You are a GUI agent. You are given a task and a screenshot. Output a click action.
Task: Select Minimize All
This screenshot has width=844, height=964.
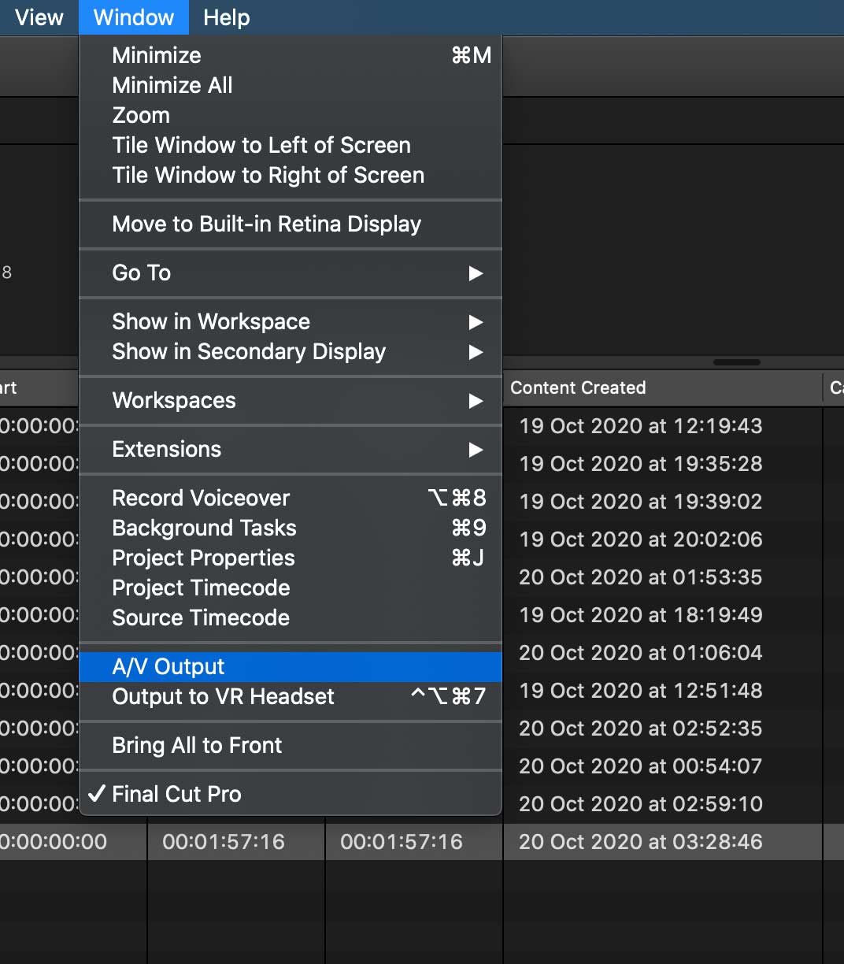coord(291,85)
